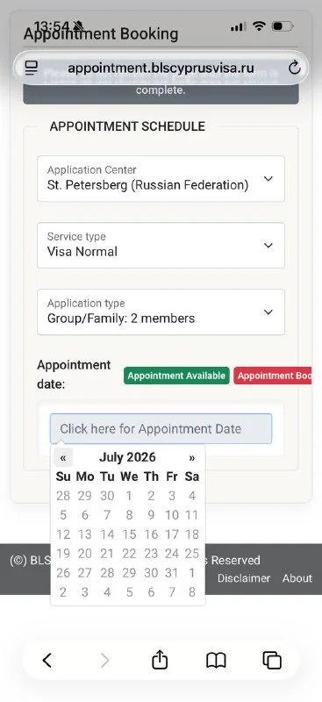Open the About footer link

point(297,578)
